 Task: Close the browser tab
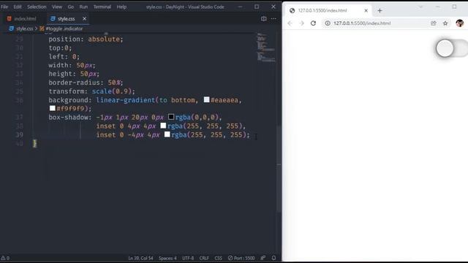pyautogui.click(x=366, y=11)
